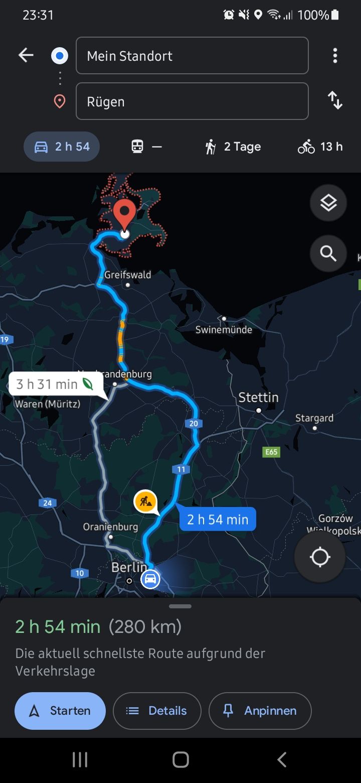Center map with my-location crosshair button

[320, 557]
